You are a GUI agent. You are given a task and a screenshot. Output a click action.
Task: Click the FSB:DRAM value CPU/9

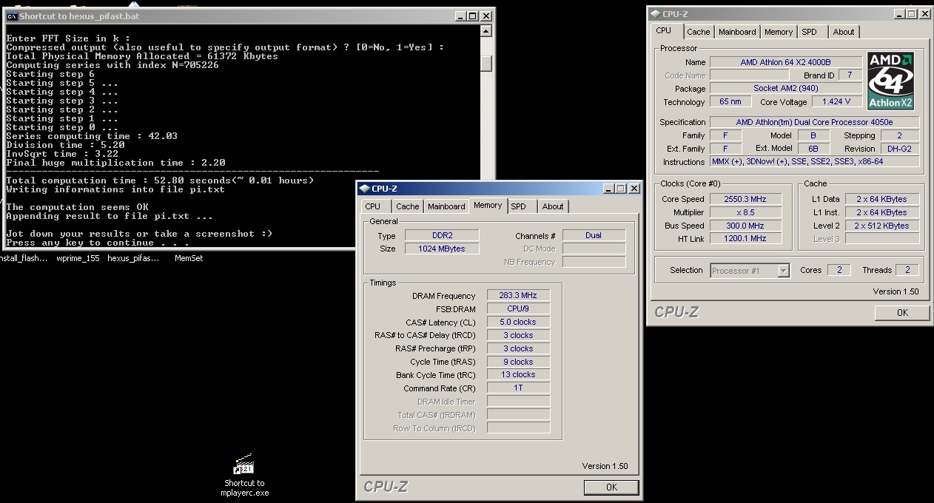(x=518, y=308)
